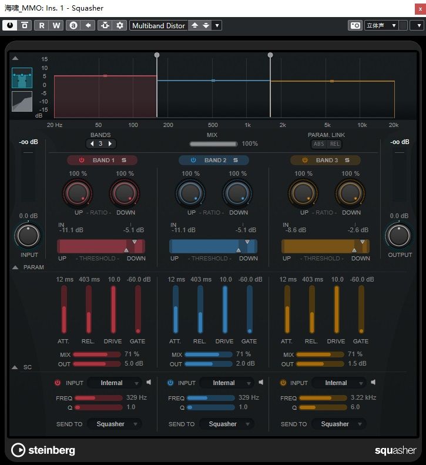
Task: Load previous preset arrow
Action: coord(194,25)
